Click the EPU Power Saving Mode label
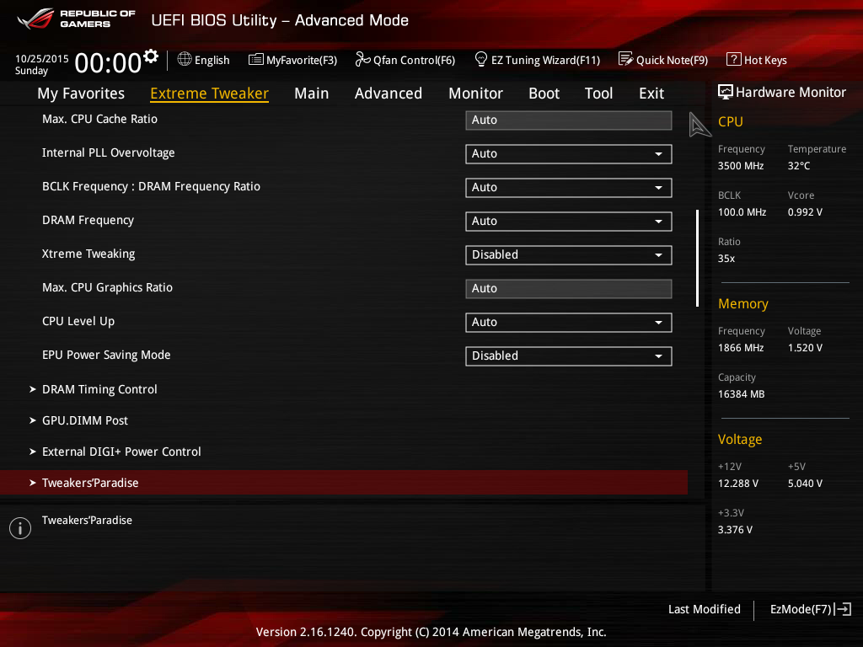Image resolution: width=863 pixels, height=647 pixels. pyautogui.click(x=106, y=355)
